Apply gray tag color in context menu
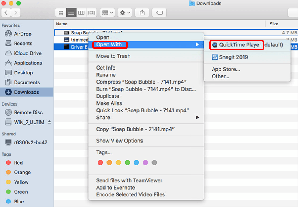This screenshot has height=207, width=298. pyautogui.click(x=154, y=163)
